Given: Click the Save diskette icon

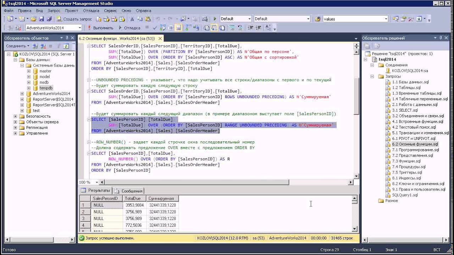Looking at the screenshot, I should click(x=41, y=19).
